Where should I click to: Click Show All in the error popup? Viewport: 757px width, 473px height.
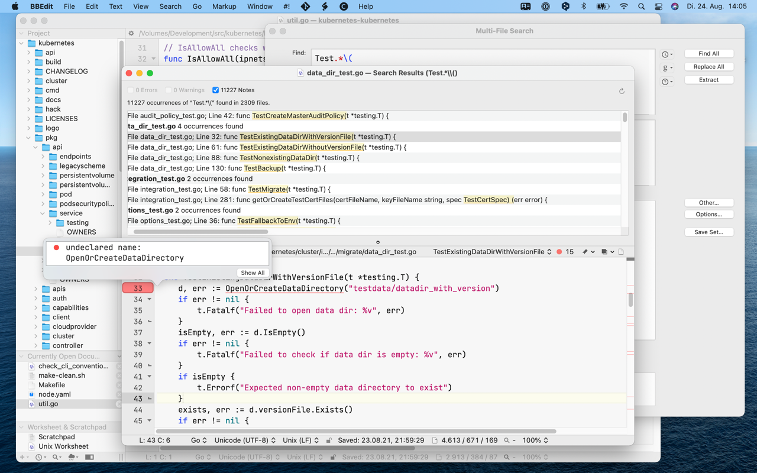click(253, 273)
